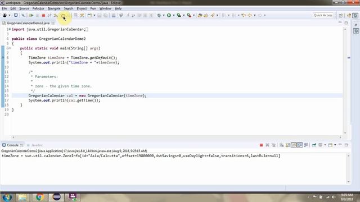Open Display Selected Console dropdown arrow
This screenshot has width=360, height=202.
coord(325,145)
